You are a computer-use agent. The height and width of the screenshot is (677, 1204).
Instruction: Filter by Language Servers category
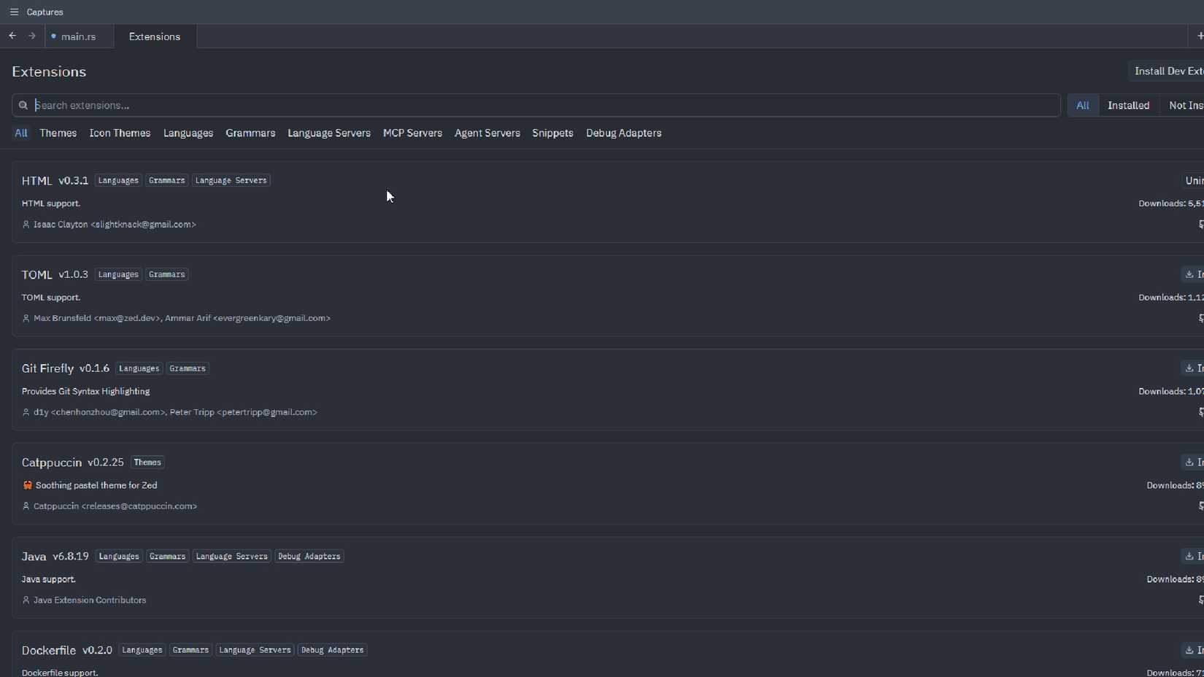pyautogui.click(x=329, y=133)
